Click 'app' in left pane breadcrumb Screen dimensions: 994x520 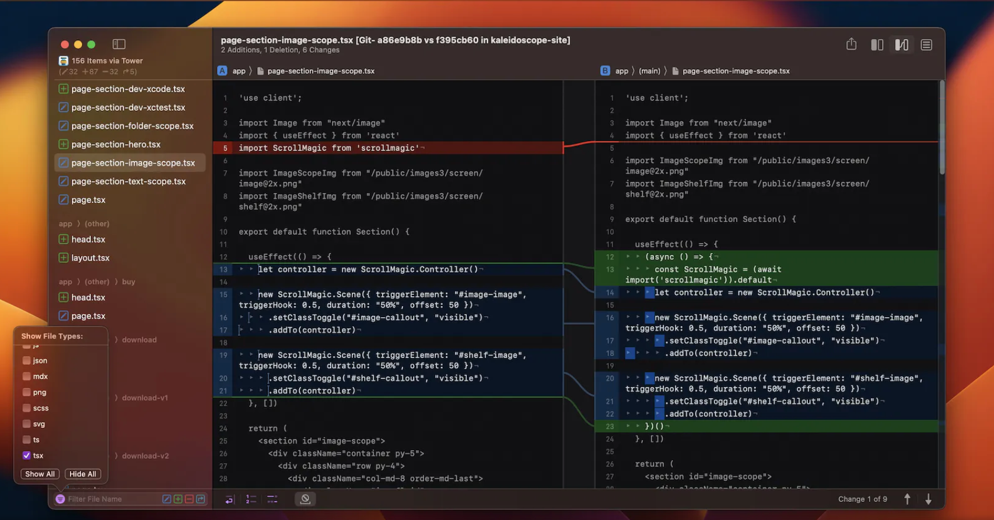239,71
